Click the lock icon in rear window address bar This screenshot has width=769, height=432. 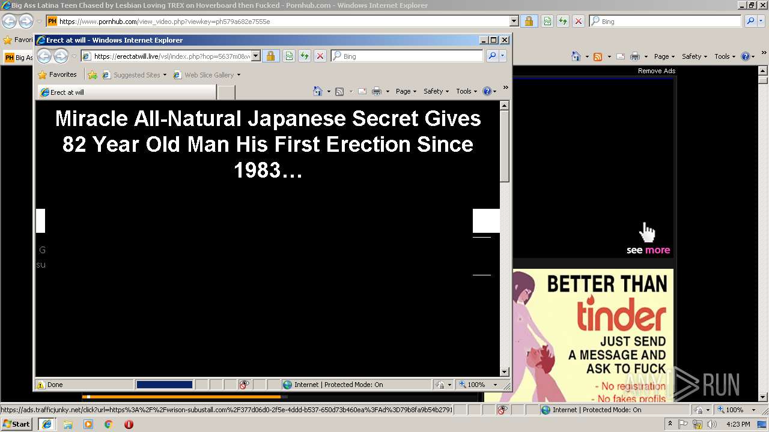pos(529,21)
